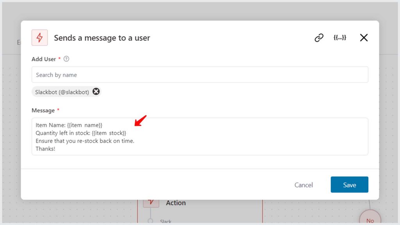400x225 pixels.
Task: Click the lightning bolt action icon
Action: pos(39,38)
